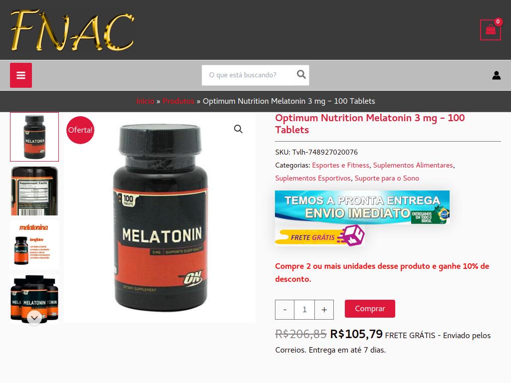This screenshot has height=383, width=511.
Task: Increase quantity with plus button
Action: [324, 309]
